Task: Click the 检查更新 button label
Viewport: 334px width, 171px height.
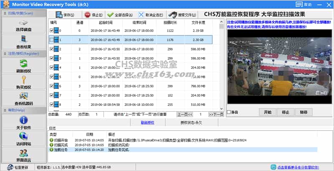Action: pyautogui.click(x=21, y=167)
